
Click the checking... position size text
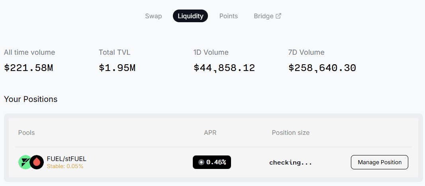tap(291, 162)
